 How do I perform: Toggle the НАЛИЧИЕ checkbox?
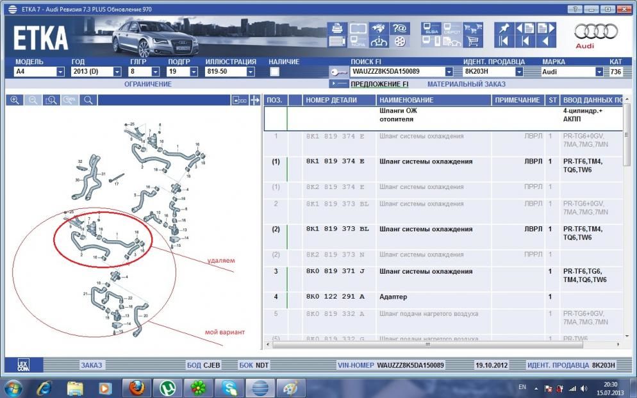275,72
